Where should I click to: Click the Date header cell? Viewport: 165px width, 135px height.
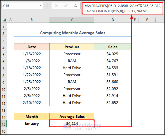tap(32, 47)
